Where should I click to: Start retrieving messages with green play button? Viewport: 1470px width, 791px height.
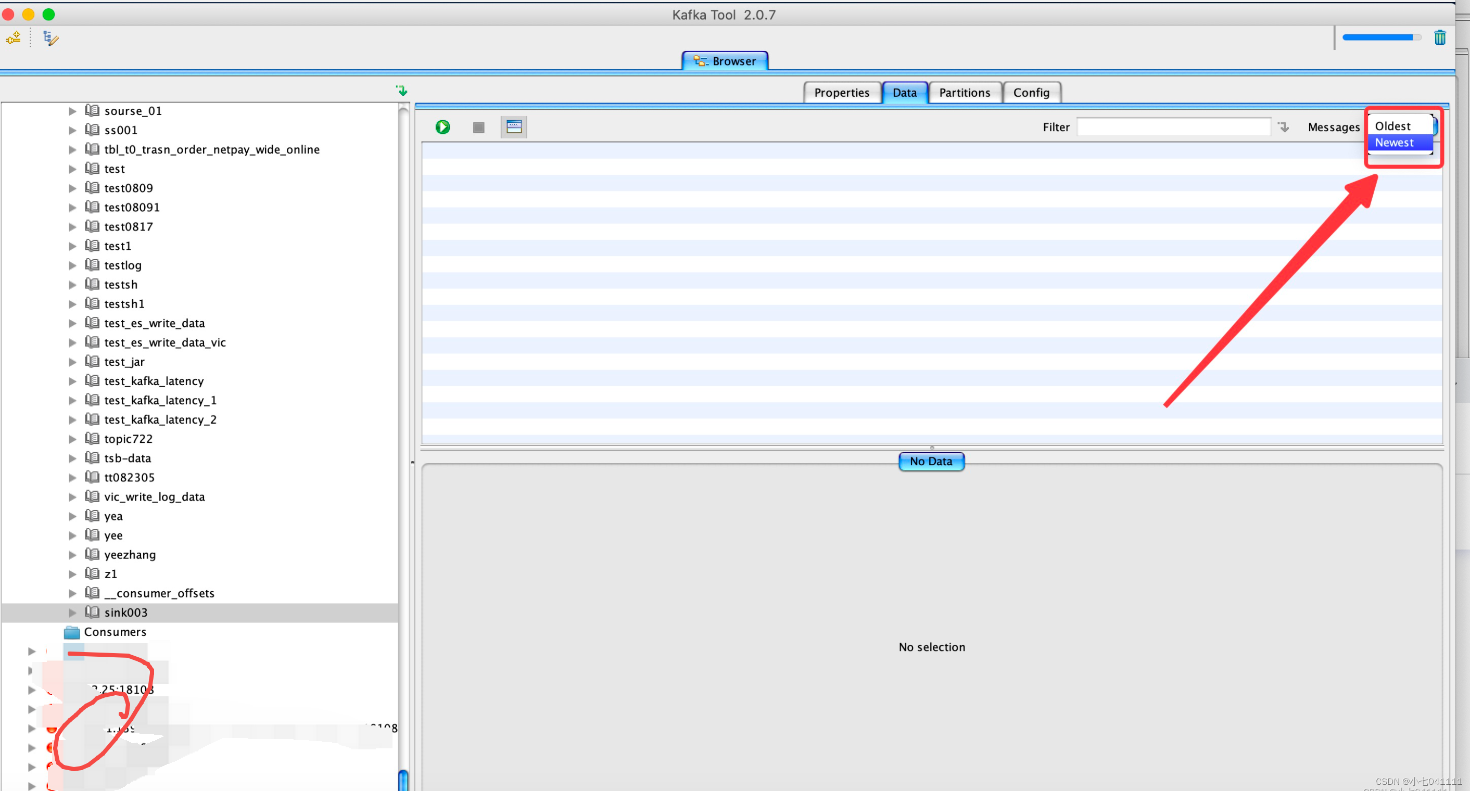pyautogui.click(x=442, y=126)
